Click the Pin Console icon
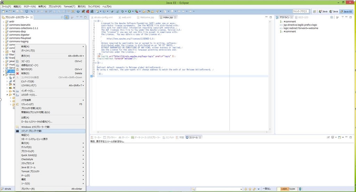The width and height of the screenshot is (356, 192). pos(328,137)
